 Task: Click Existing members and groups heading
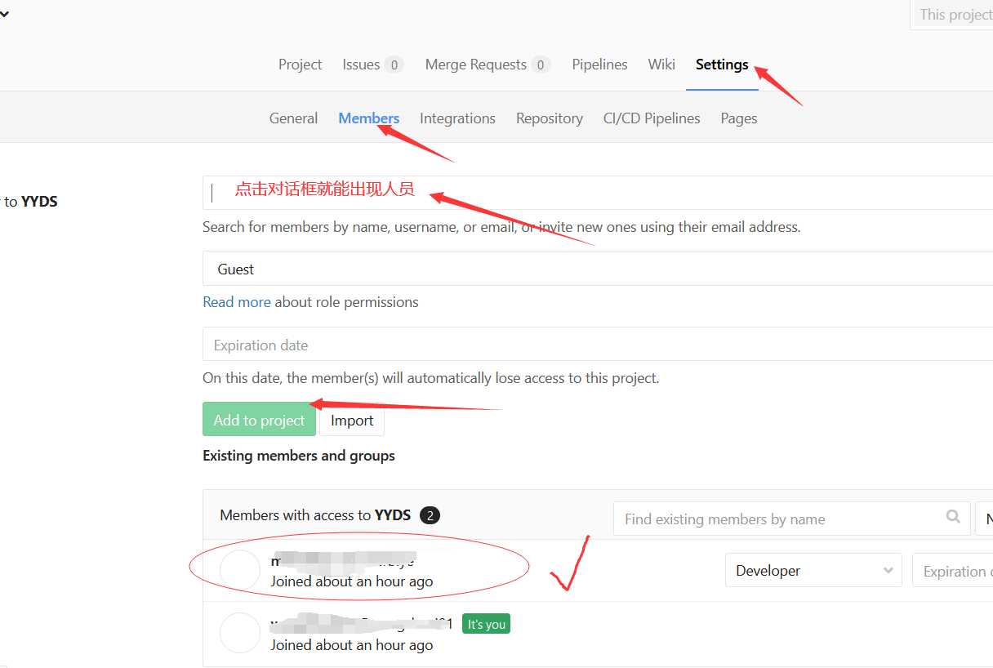click(299, 456)
